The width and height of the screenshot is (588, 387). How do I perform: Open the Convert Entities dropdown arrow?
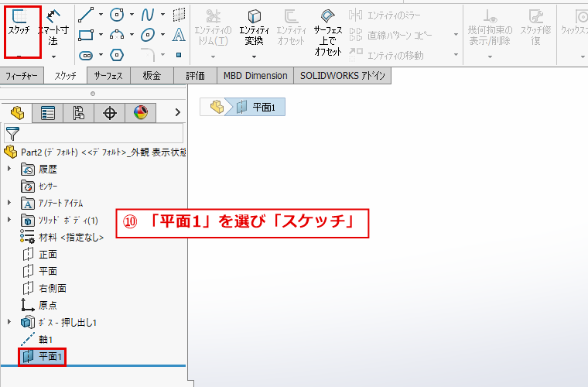(254, 57)
